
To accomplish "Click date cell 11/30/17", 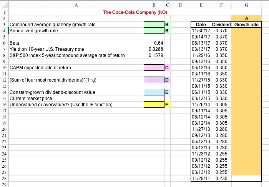I will pos(201,31).
